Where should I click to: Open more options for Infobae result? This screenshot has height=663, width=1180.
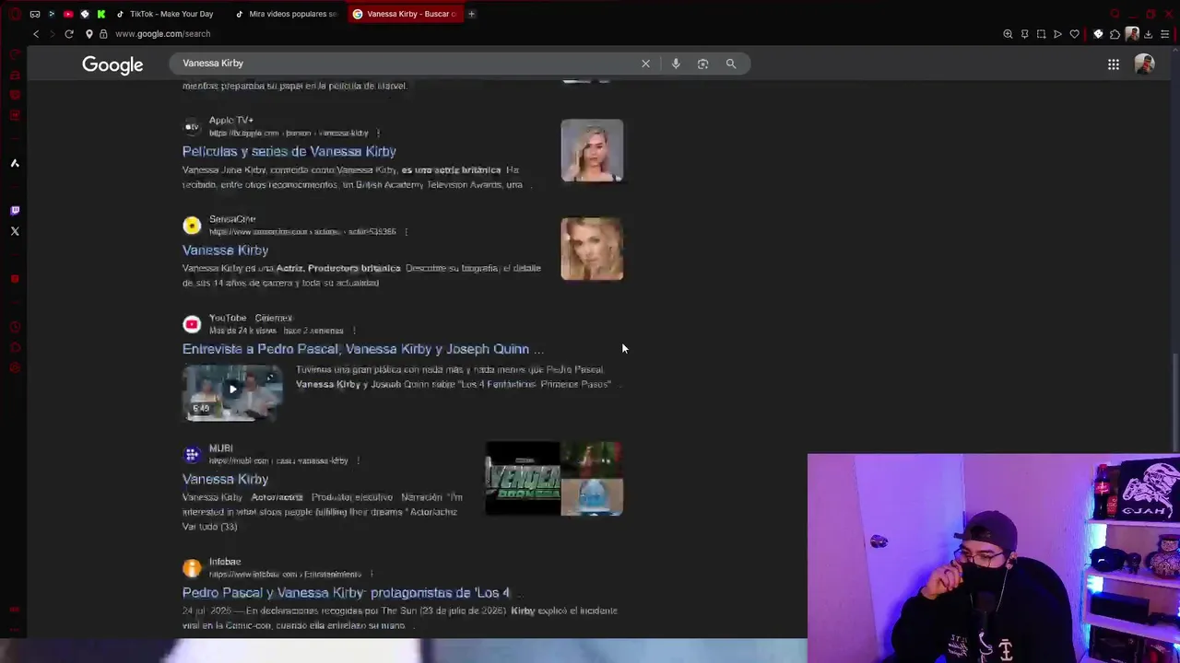pyautogui.click(x=372, y=575)
